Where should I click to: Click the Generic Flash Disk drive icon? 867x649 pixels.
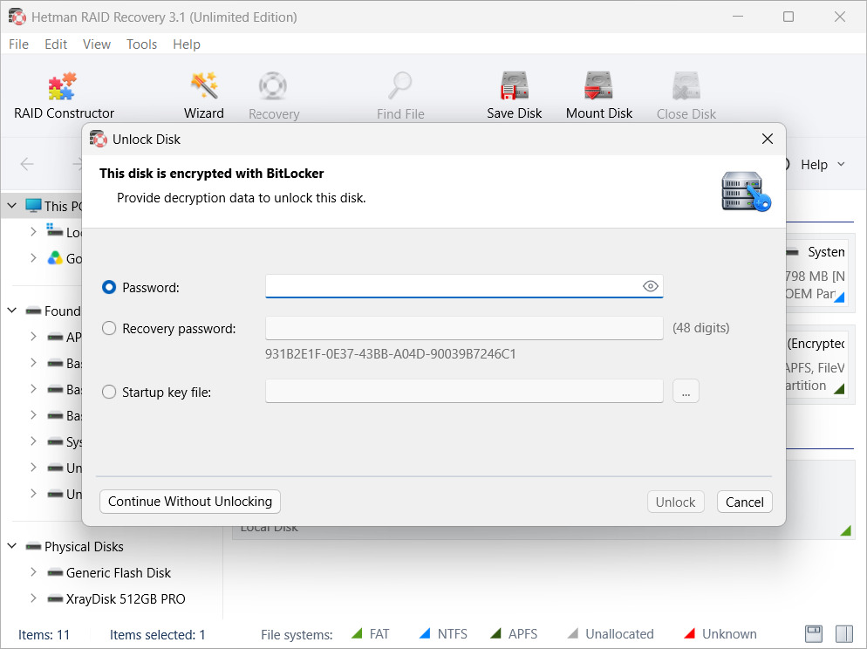[55, 573]
